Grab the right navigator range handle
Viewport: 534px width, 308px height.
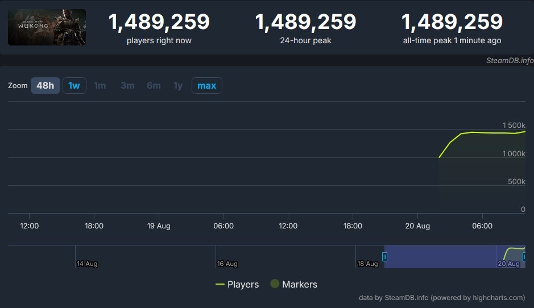[x=524, y=257]
